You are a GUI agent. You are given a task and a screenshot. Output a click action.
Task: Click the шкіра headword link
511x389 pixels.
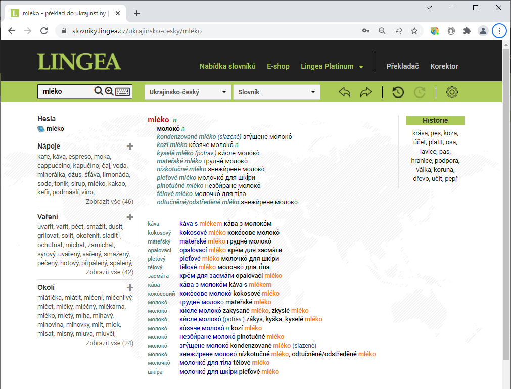pos(155,372)
